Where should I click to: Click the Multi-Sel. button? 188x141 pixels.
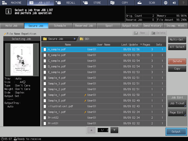click(177, 40)
